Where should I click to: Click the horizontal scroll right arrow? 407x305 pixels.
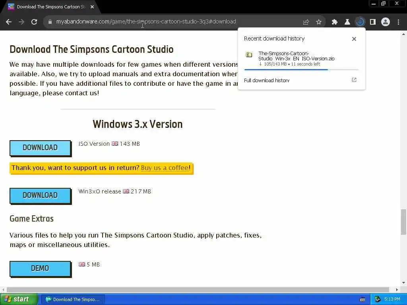(x=397, y=290)
